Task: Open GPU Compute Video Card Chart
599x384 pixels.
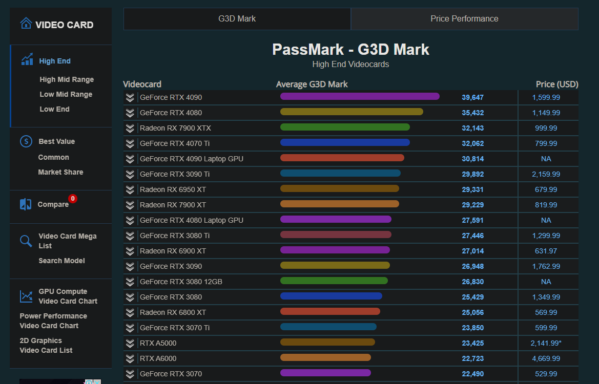Action: click(68, 296)
